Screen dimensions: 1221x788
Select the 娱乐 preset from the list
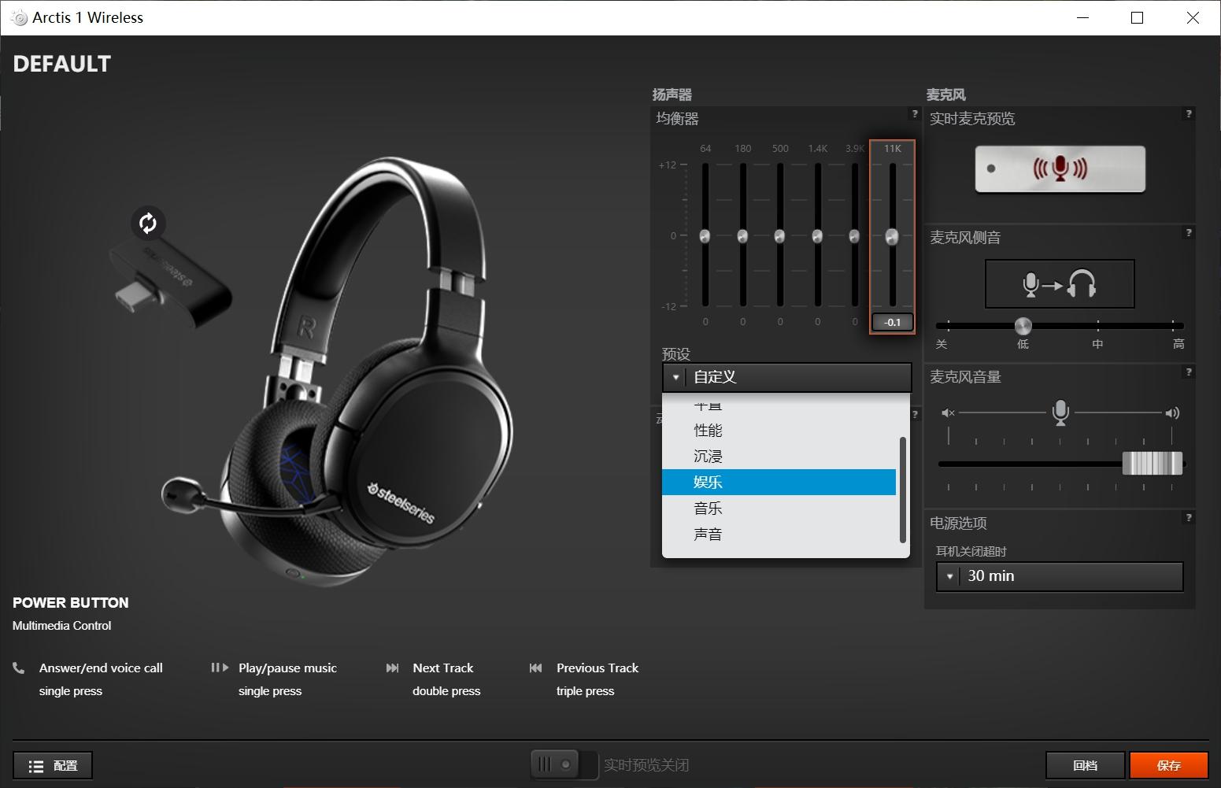(708, 482)
